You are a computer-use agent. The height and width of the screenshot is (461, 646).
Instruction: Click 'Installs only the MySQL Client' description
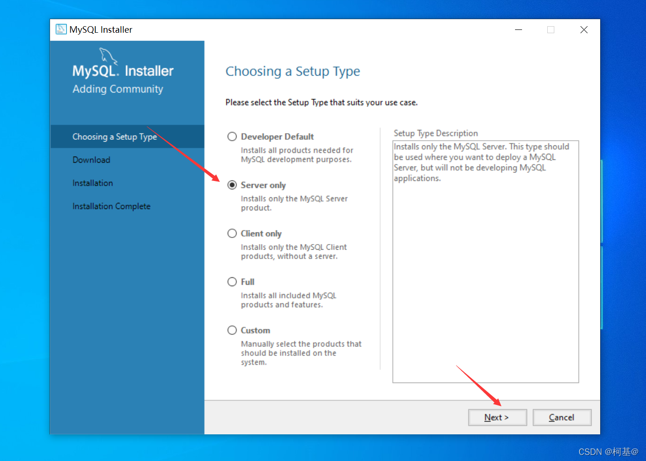(x=294, y=252)
